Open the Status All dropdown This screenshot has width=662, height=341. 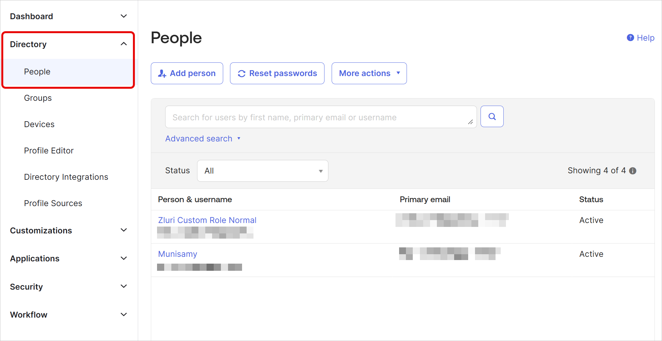263,171
